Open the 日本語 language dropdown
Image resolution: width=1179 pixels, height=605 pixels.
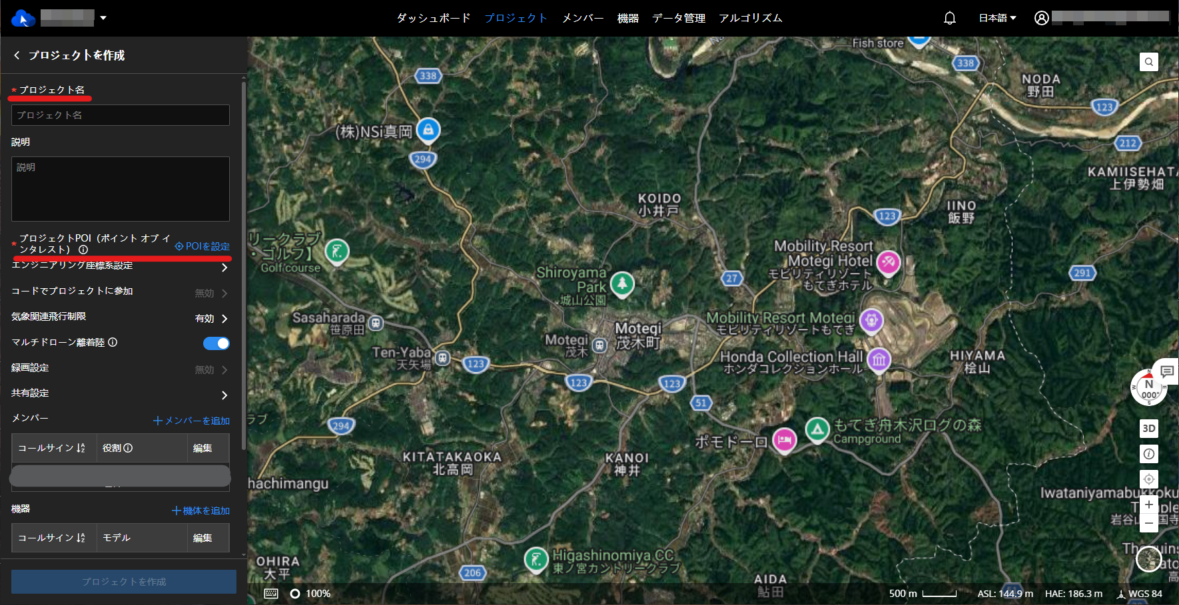pyautogui.click(x=997, y=18)
